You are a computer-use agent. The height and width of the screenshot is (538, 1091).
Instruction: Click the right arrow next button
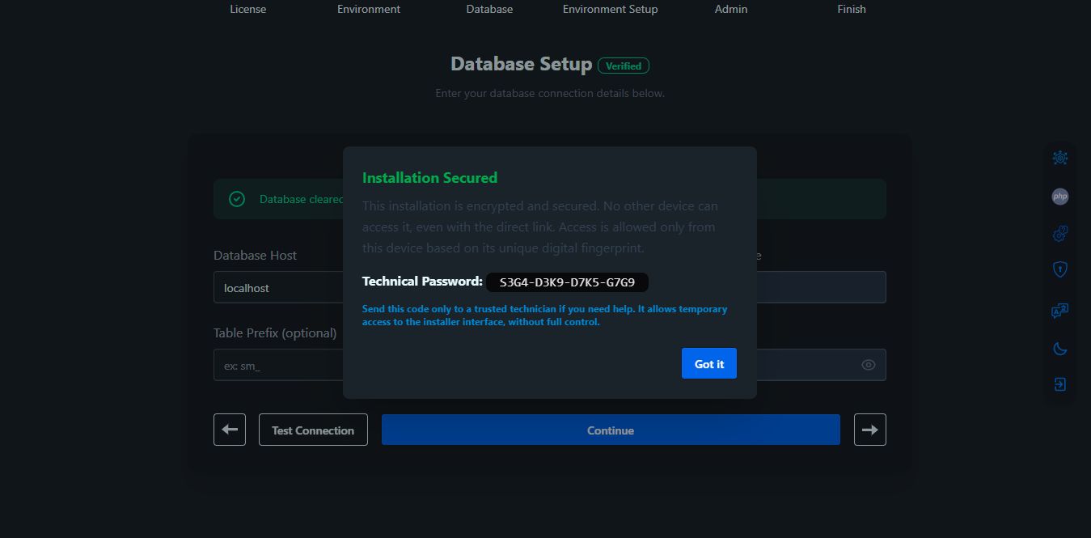pyautogui.click(x=870, y=430)
